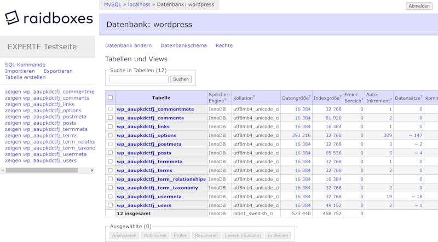Open the wp_aaupkdctfj_terms table link
Screen dimensions: 438x242
point(145,170)
